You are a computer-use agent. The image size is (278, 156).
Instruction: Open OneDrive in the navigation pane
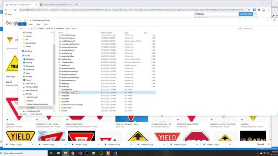click(28, 51)
